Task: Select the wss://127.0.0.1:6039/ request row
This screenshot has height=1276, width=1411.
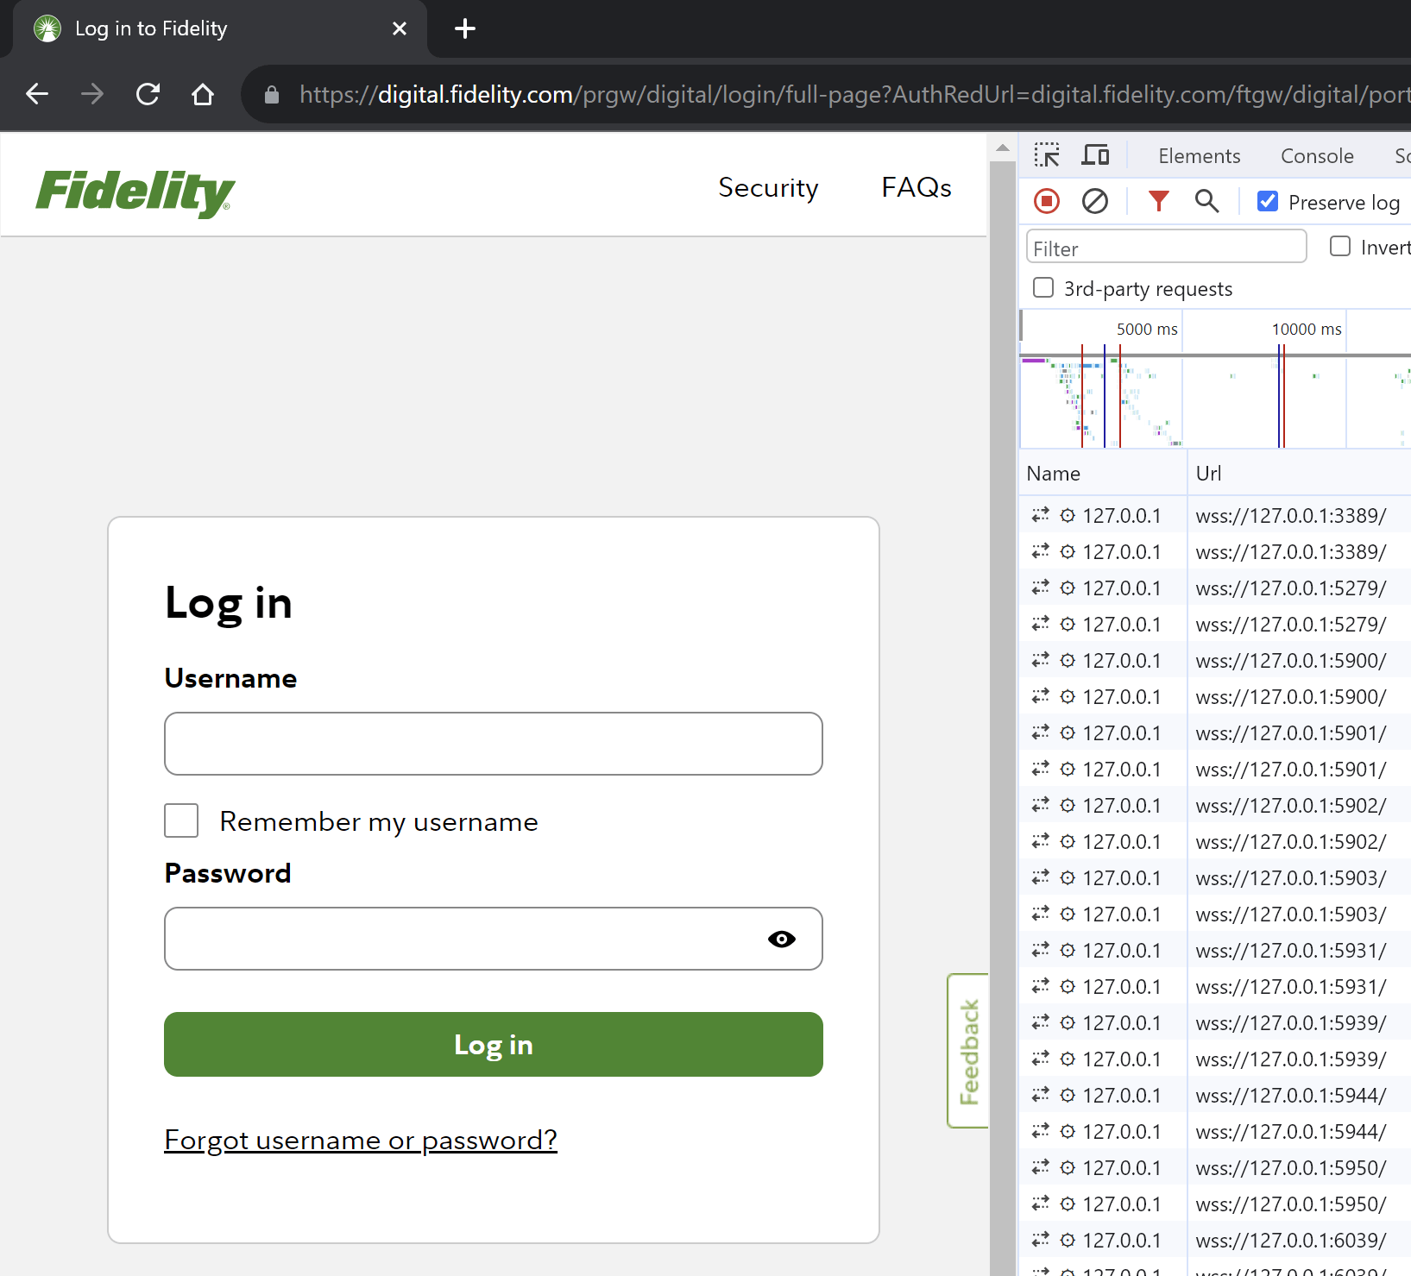Action: pos(1215,1240)
